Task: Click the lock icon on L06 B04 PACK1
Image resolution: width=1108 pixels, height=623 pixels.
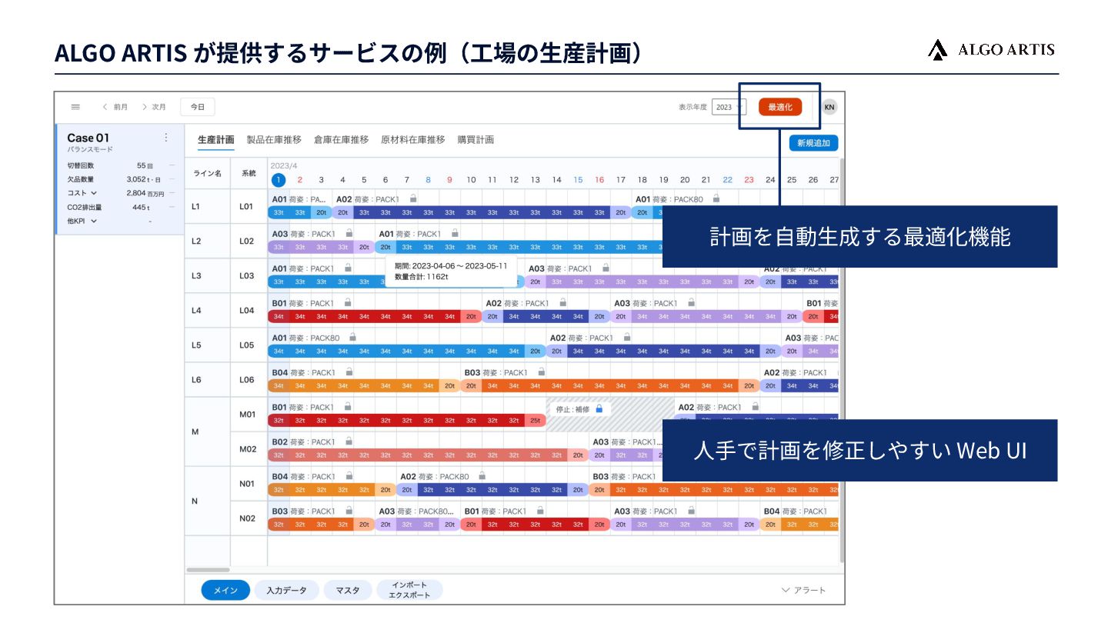Action: (349, 371)
